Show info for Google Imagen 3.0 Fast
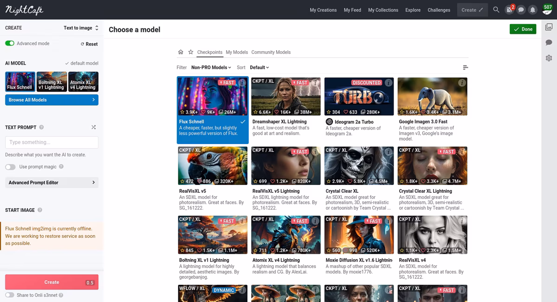Screen dimensions: 557x302 pyautogui.click(x=462, y=83)
